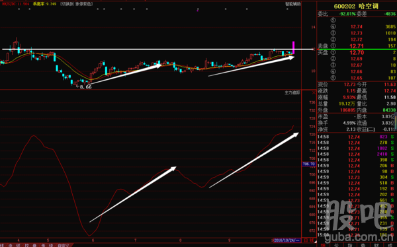The height and width of the screenshot is (247, 397).
Task: Click the 706.70 value marker on the axis
Action: (308, 164)
